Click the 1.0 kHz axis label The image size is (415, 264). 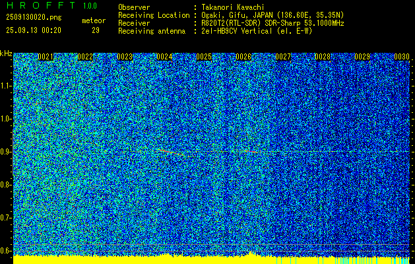pos(5,119)
